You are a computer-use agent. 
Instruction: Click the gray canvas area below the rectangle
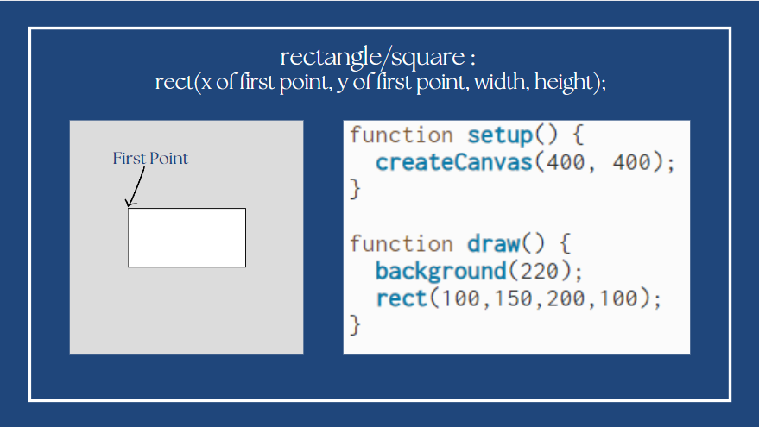(187, 311)
